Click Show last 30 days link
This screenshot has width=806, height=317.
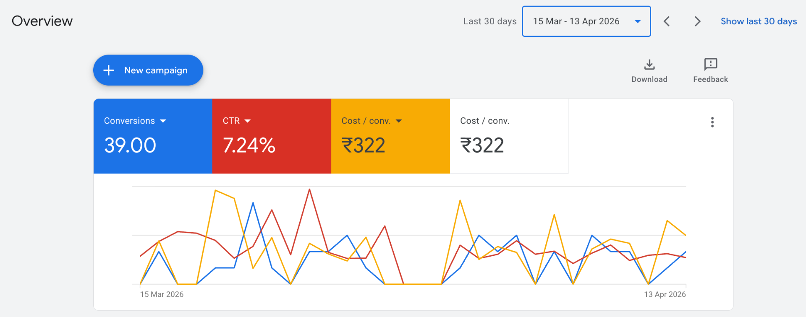[x=759, y=21]
